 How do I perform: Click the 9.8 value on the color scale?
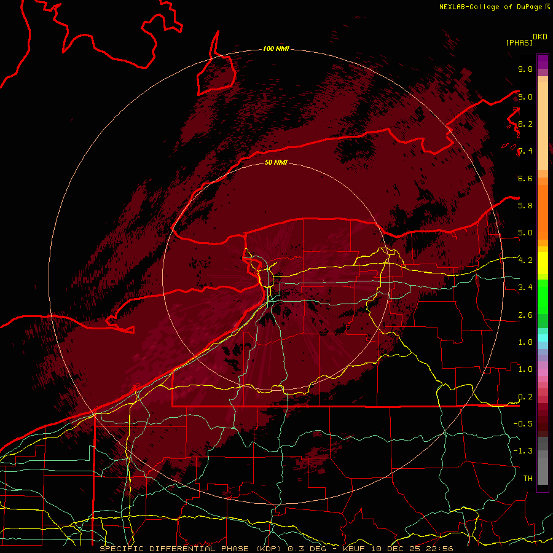525,69
